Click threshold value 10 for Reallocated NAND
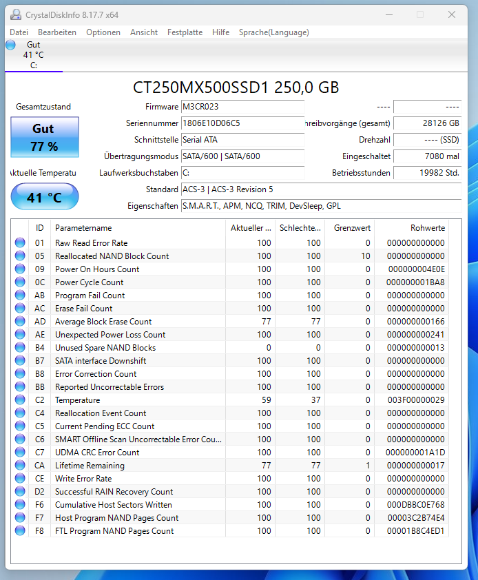478x580 pixels. pos(366,256)
